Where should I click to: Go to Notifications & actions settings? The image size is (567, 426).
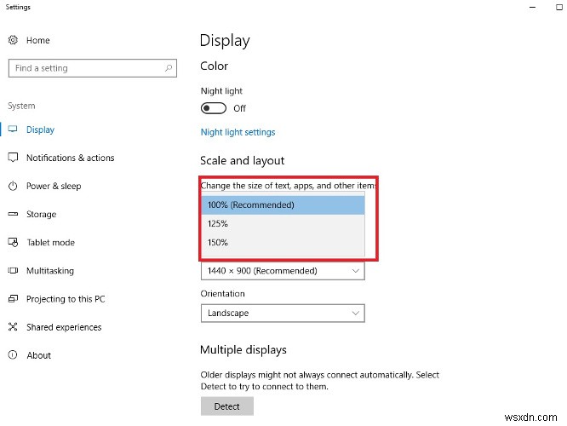70,158
